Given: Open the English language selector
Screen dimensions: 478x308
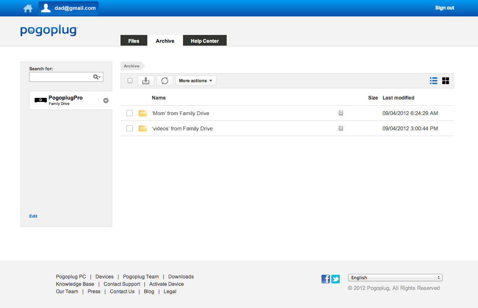Looking at the screenshot, I should tap(395, 278).
